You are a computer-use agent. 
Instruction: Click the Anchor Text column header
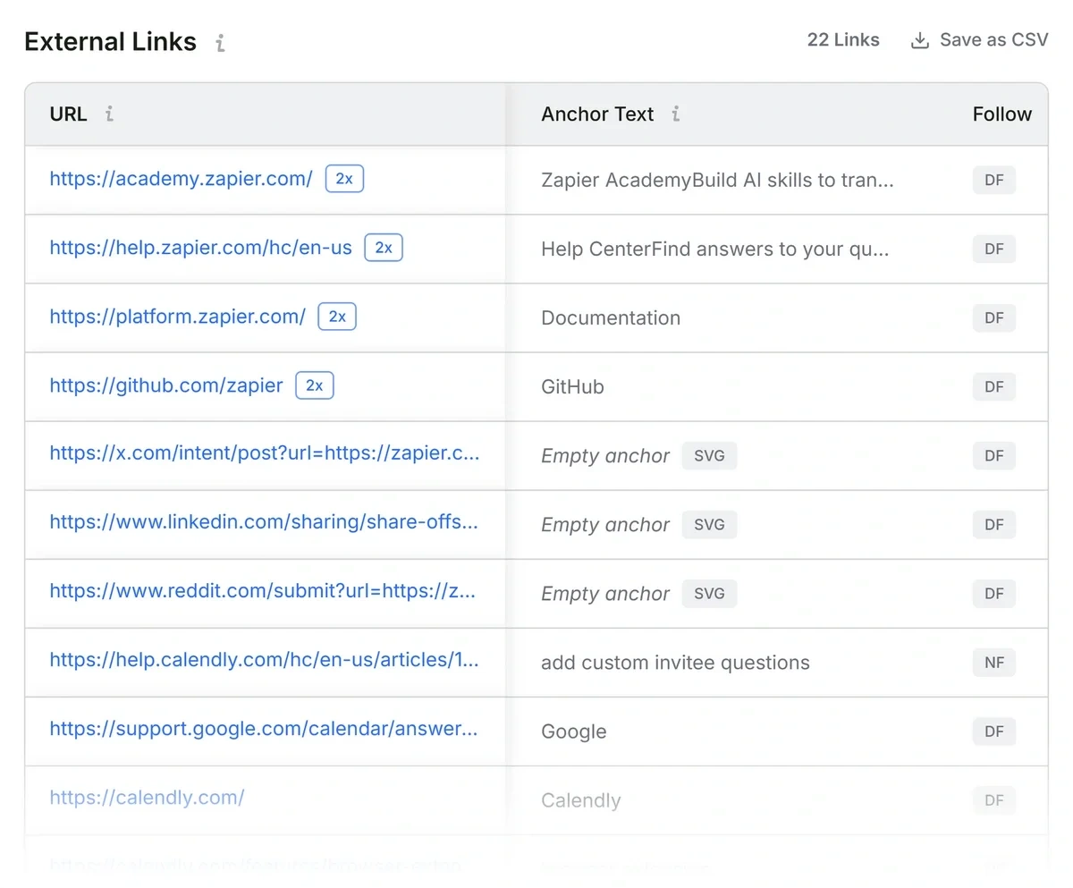597,114
